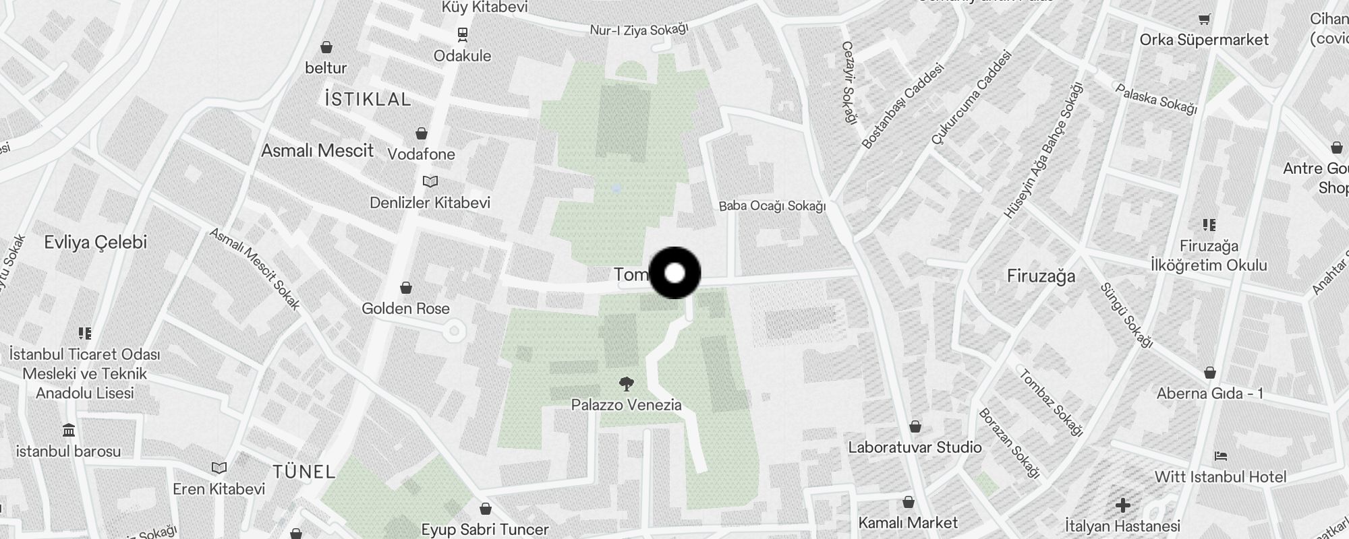
Task: Click the beltur shopping bag icon
Action: [326, 47]
